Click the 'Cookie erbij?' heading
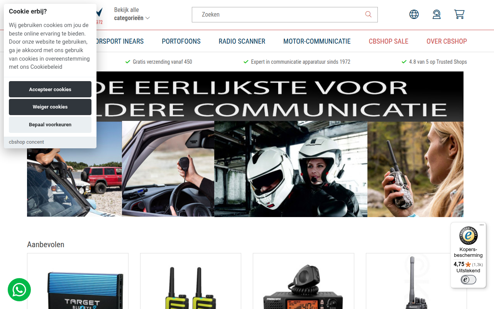 (x=28, y=11)
